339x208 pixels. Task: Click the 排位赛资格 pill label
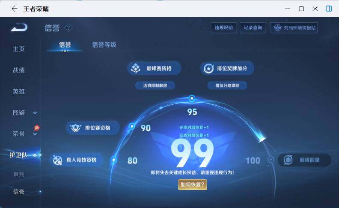pyautogui.click(x=98, y=128)
